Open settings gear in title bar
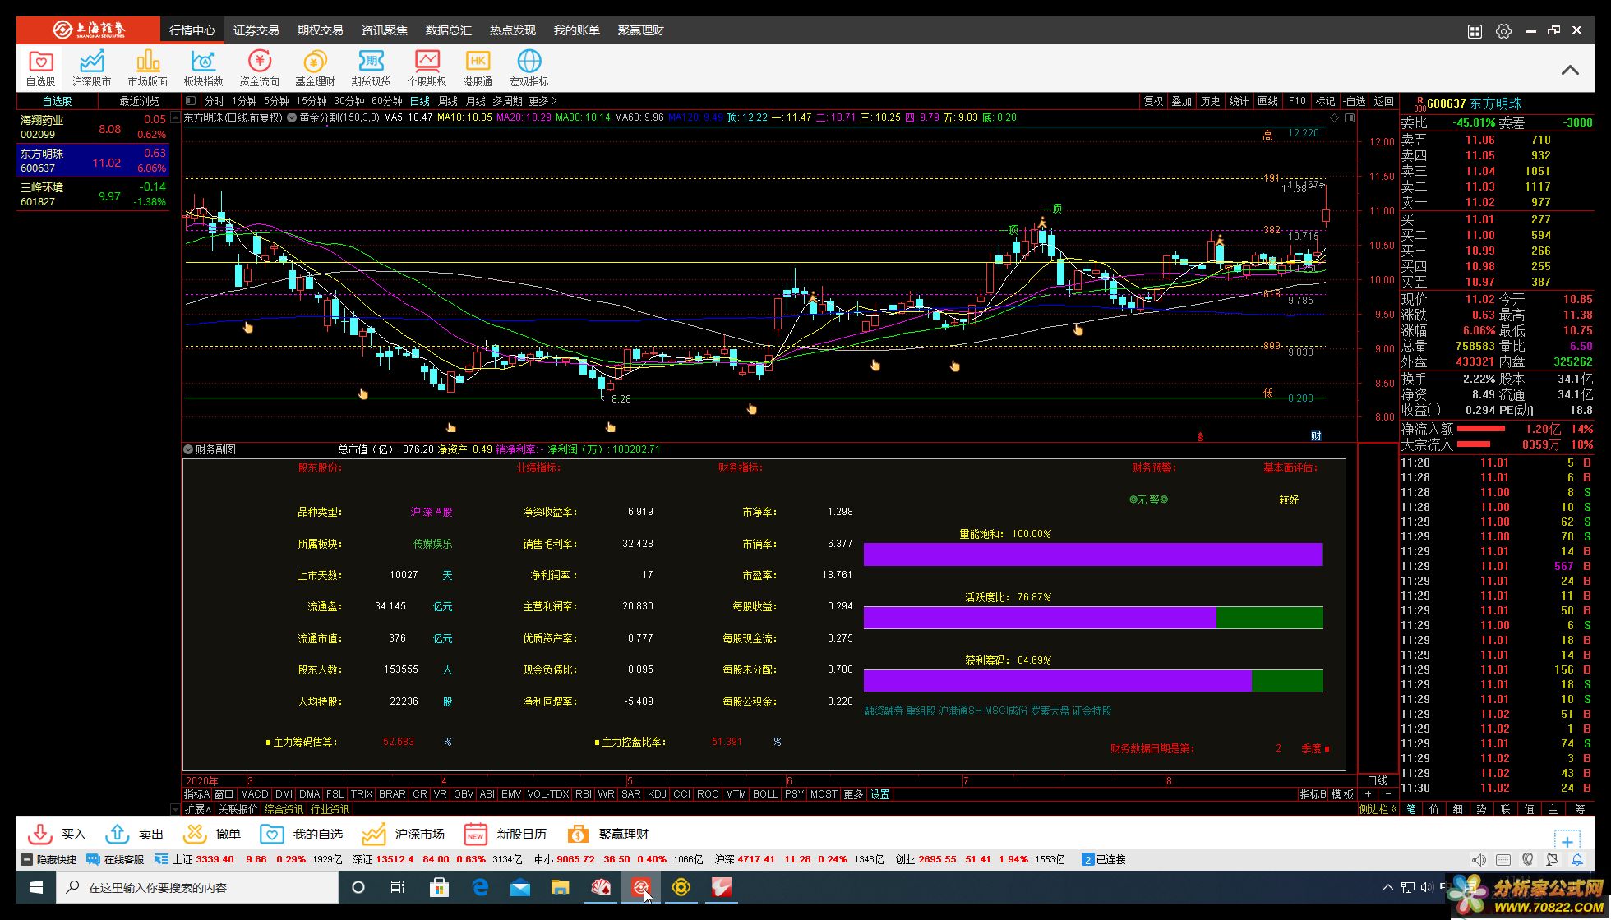This screenshot has width=1611, height=920. tap(1503, 31)
